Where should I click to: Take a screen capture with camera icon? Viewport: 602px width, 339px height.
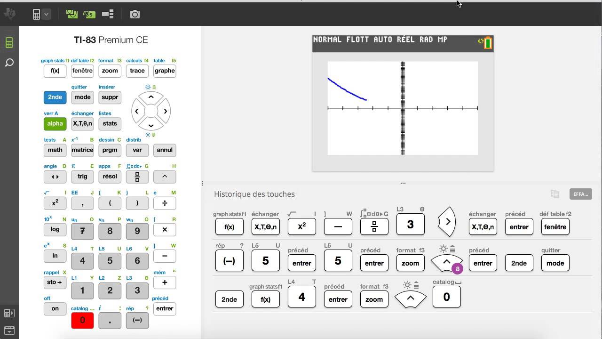135,15
